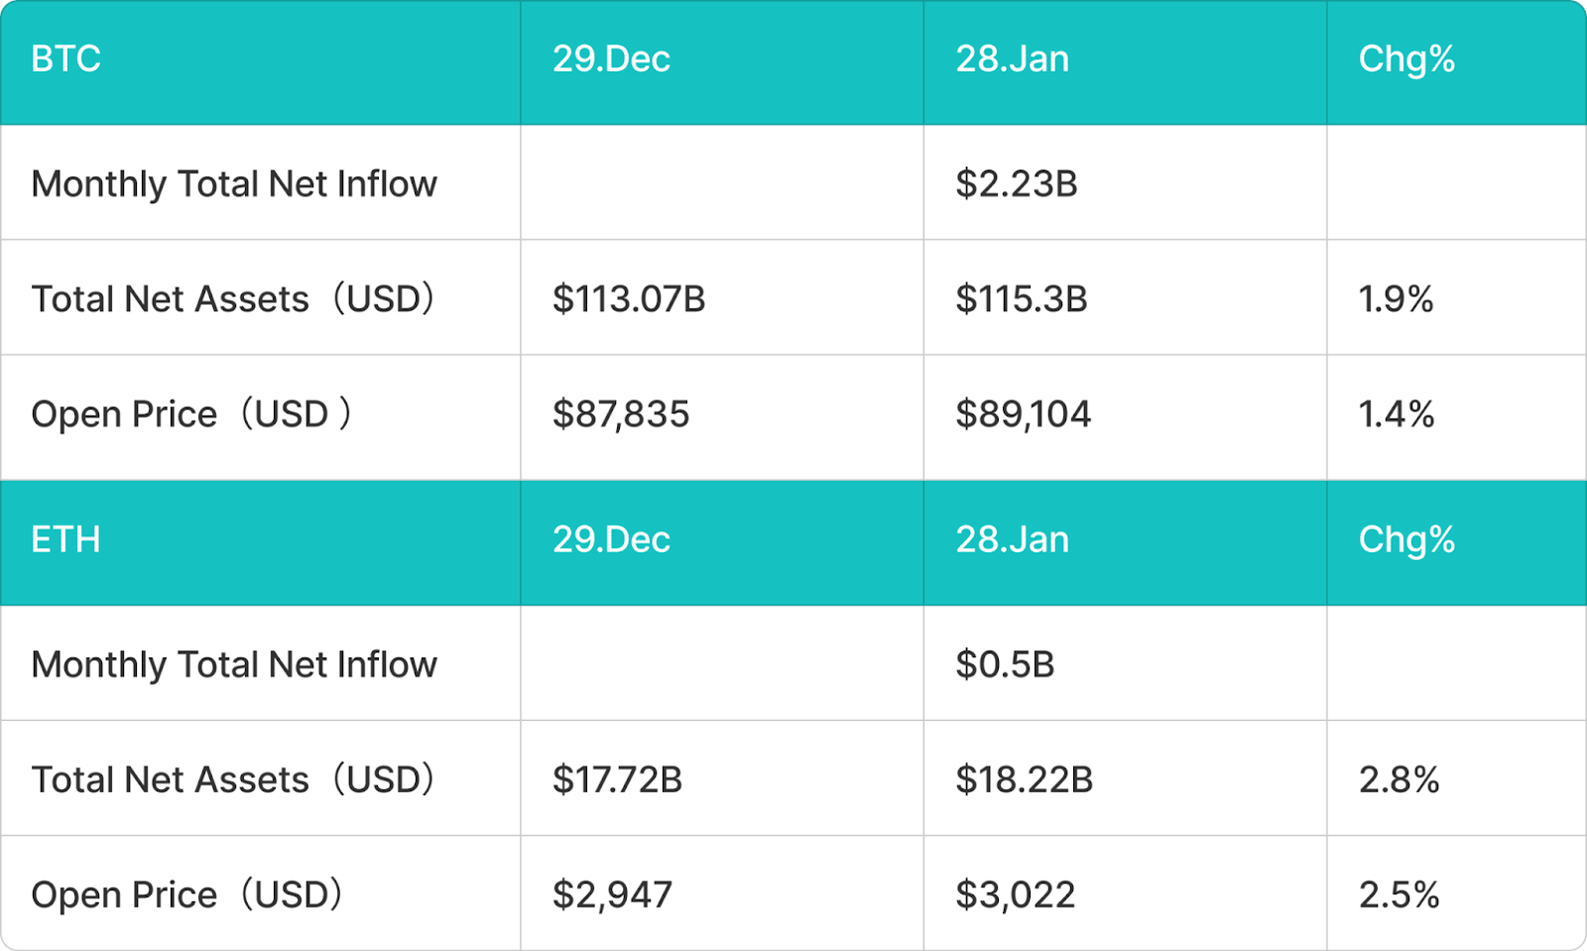Click the $18.22B total net assets cell
1587x951 pixels.
1024,780
